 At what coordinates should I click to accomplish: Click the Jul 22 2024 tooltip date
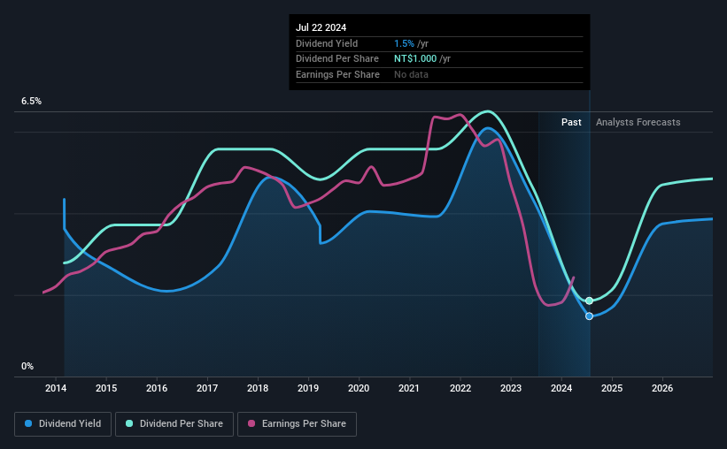[321, 27]
